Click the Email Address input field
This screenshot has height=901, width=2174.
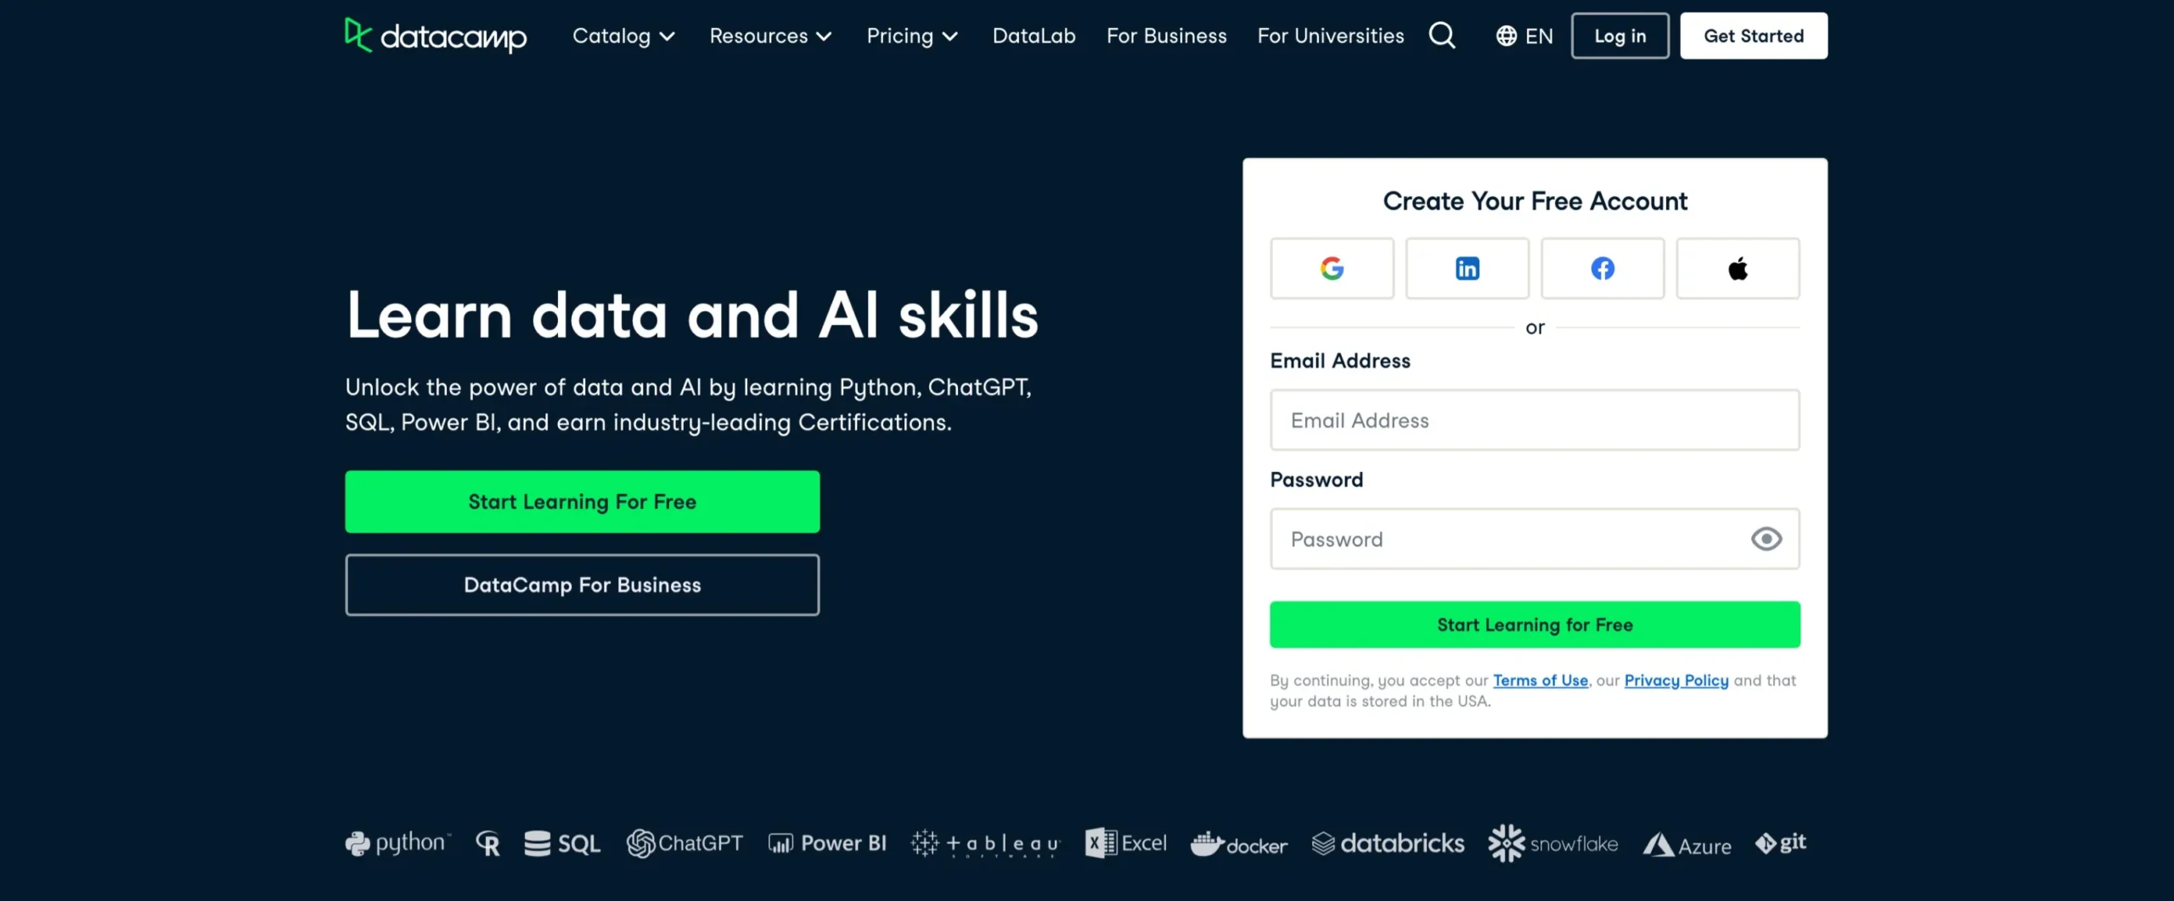1534,420
